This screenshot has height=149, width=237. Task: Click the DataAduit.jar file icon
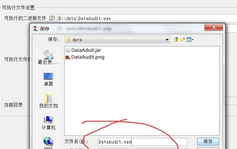(68, 50)
